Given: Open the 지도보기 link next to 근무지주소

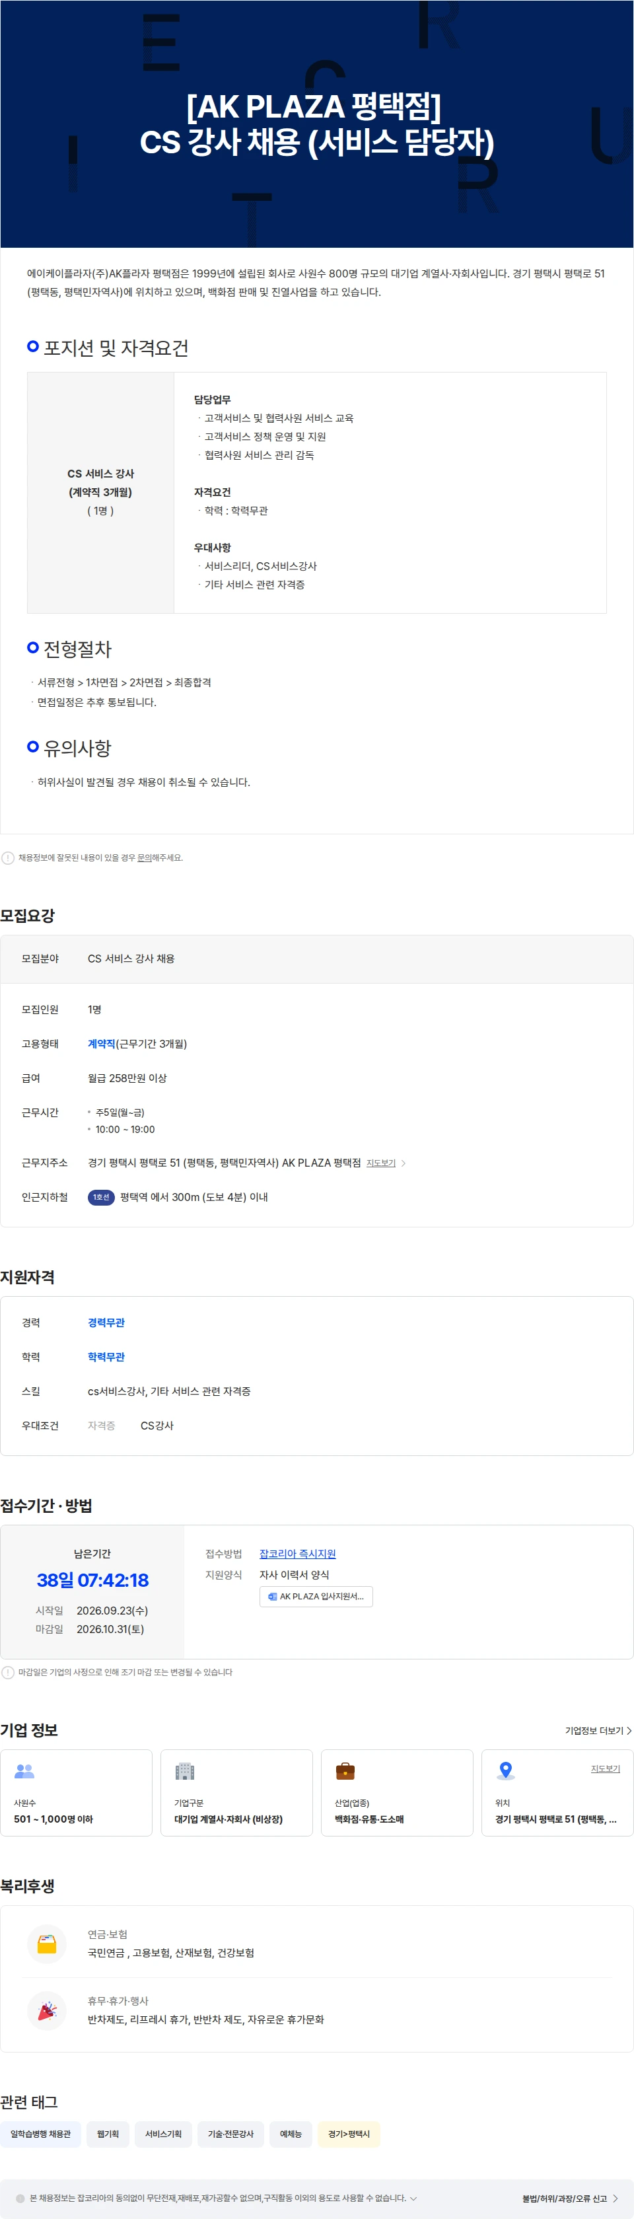Looking at the screenshot, I should point(381,1163).
